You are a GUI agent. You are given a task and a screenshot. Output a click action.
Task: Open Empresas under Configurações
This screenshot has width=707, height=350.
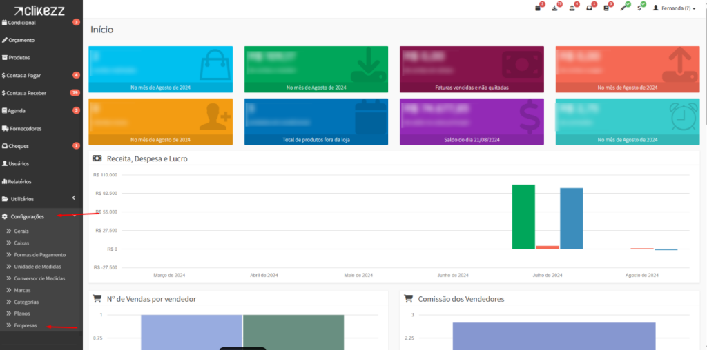pos(26,325)
